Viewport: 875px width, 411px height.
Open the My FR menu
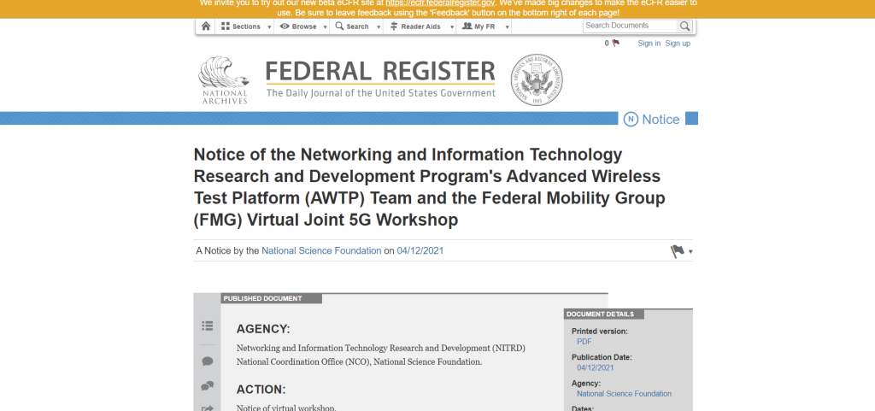click(x=483, y=26)
